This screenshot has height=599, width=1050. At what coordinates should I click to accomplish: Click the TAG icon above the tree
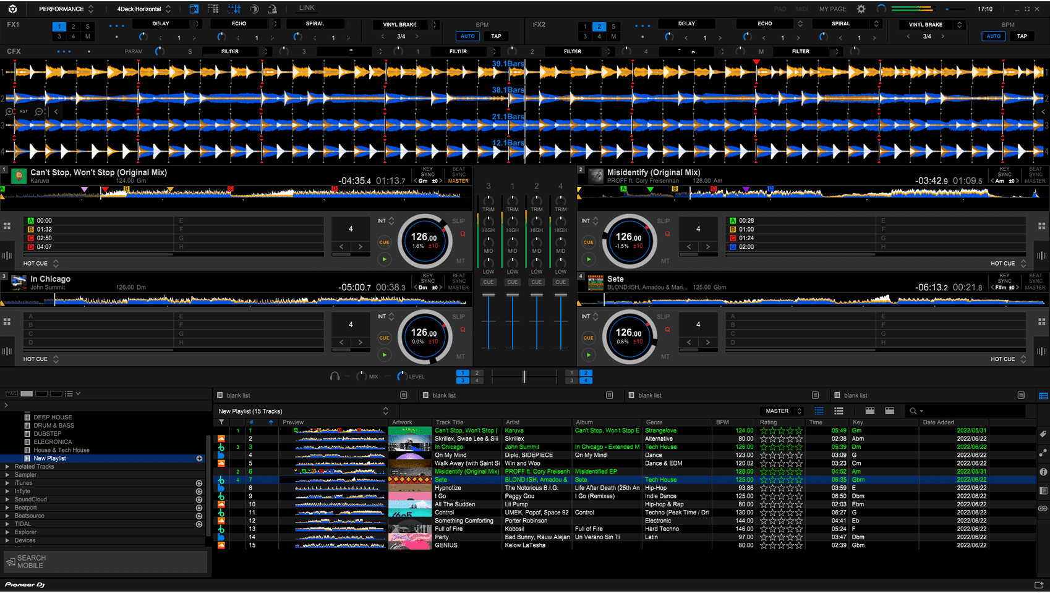[12, 393]
